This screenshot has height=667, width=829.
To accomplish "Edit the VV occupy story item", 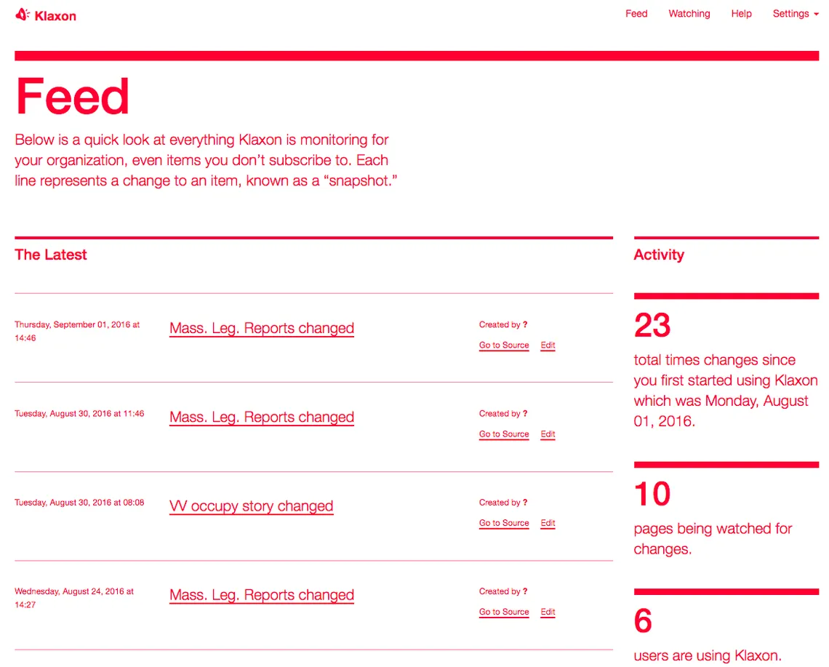I will pos(548,522).
